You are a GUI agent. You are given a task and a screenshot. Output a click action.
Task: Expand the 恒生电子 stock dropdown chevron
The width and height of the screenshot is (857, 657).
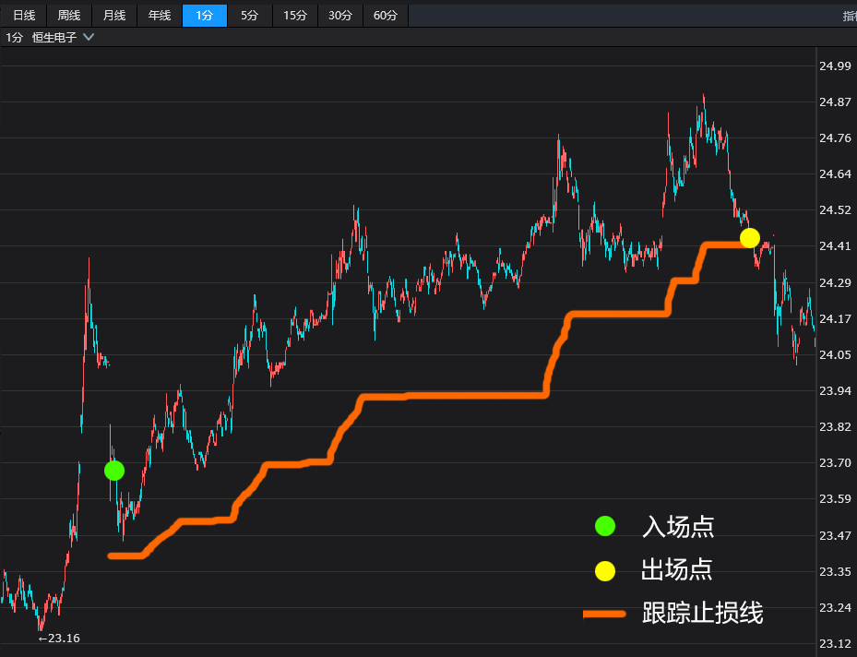[89, 37]
